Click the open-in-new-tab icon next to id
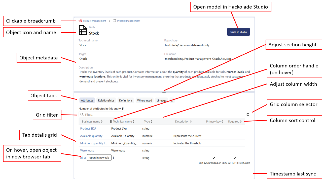Image resolution: width=323 pixels, height=181 pixels. click(x=85, y=158)
